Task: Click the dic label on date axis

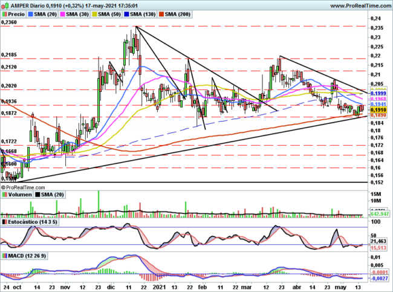Action: (x=111, y=287)
